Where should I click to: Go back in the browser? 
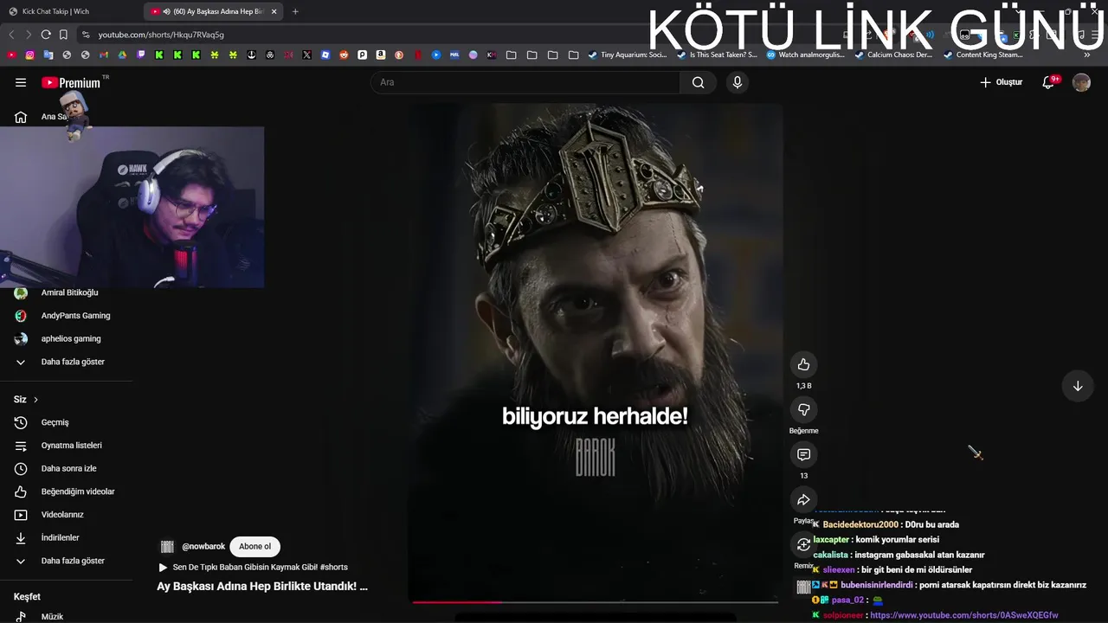(x=11, y=35)
